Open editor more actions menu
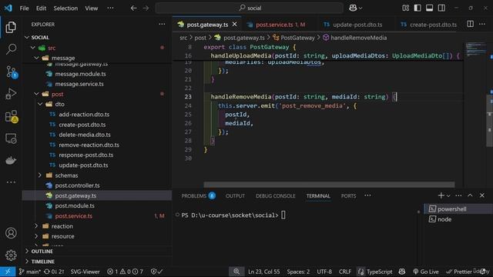Image resolution: width=493 pixels, height=277 pixels. 482,24
